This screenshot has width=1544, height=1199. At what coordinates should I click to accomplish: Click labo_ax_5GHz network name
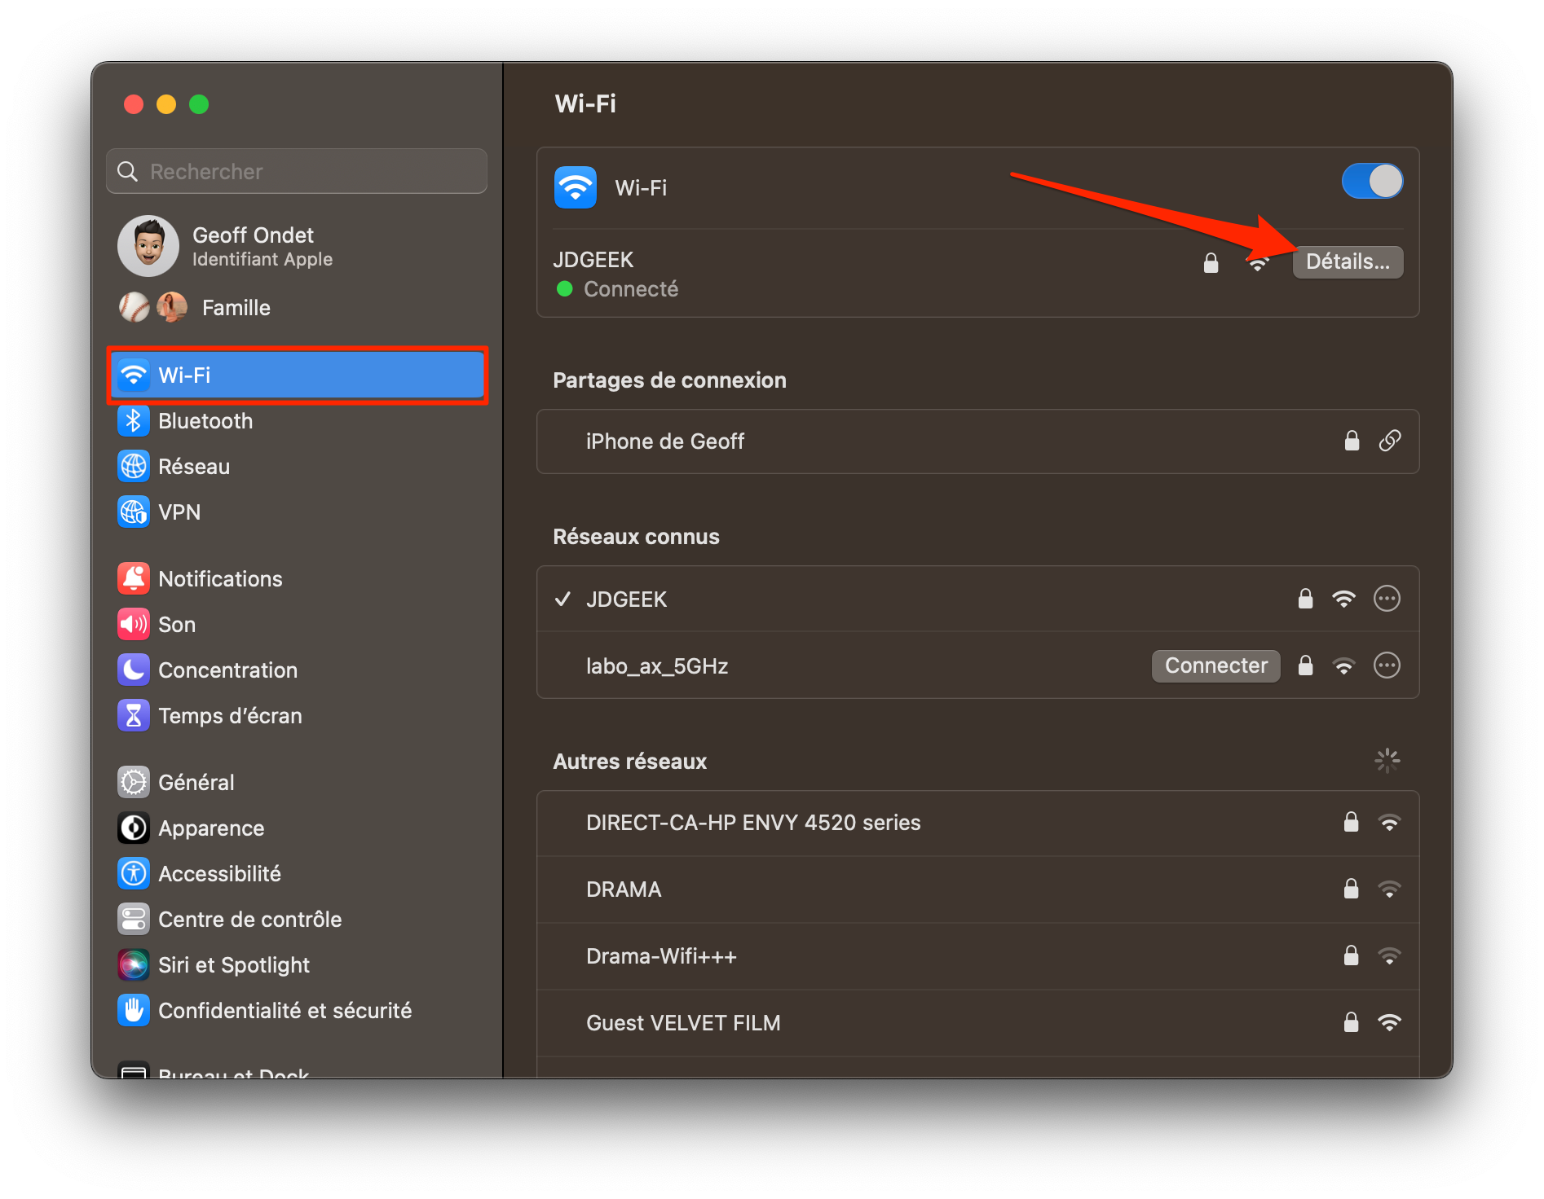[657, 666]
